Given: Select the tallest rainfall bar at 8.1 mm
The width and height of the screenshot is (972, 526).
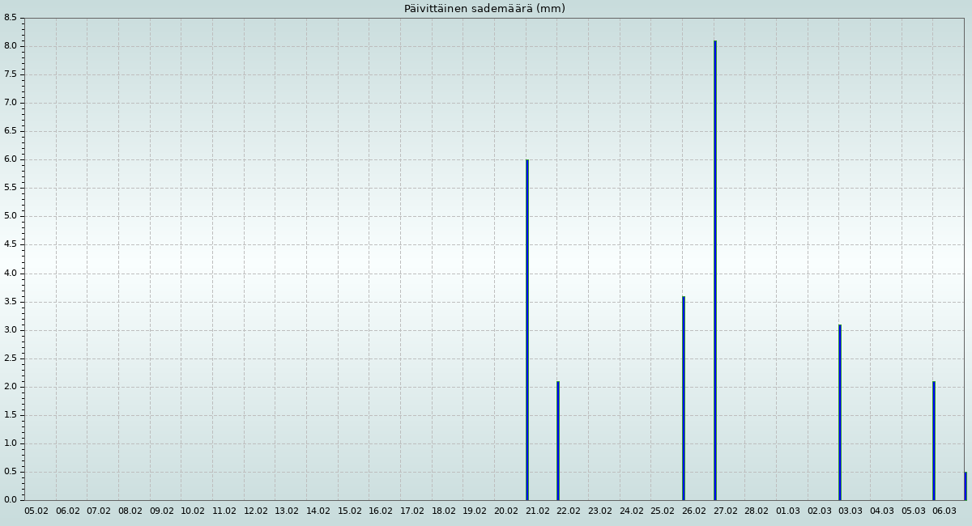Looking at the screenshot, I should [x=714, y=270].
